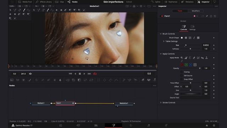This screenshot has width=227, height=128.
Task: Select the MediaOut1 node
Action: point(124,103)
